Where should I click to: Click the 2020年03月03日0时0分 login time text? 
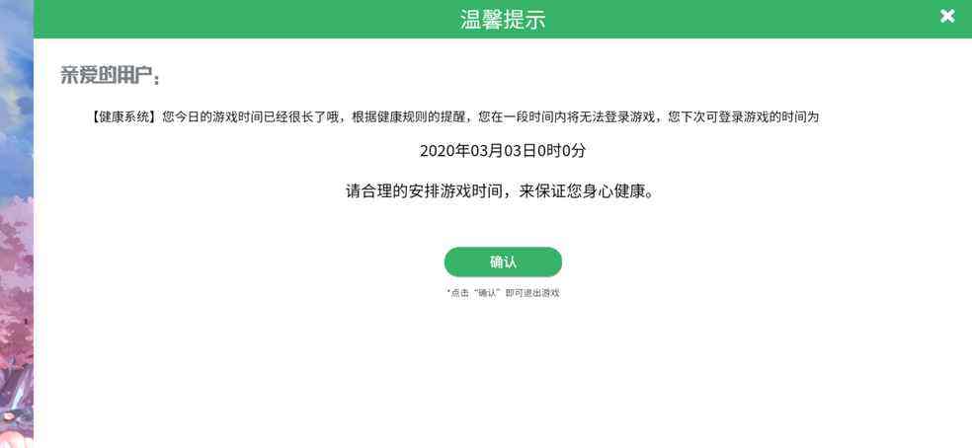[x=503, y=151]
